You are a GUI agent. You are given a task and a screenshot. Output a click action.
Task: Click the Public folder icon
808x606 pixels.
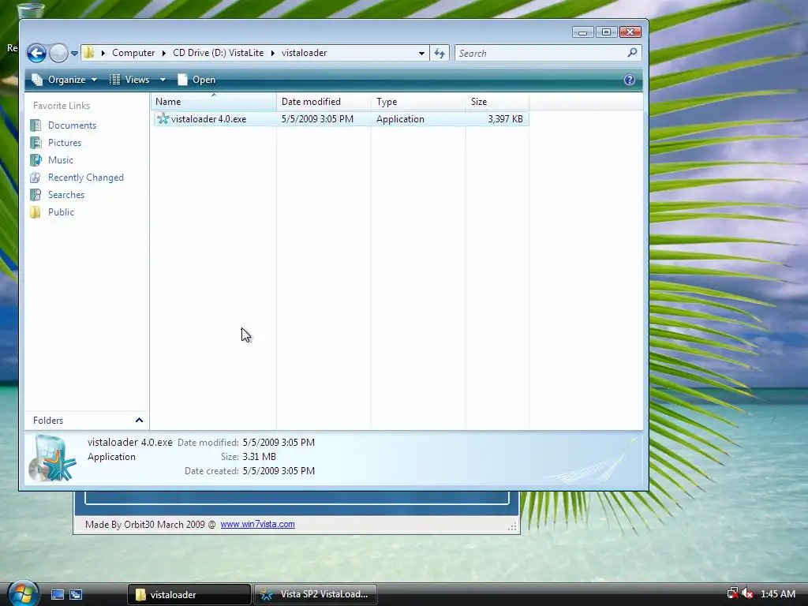point(36,212)
